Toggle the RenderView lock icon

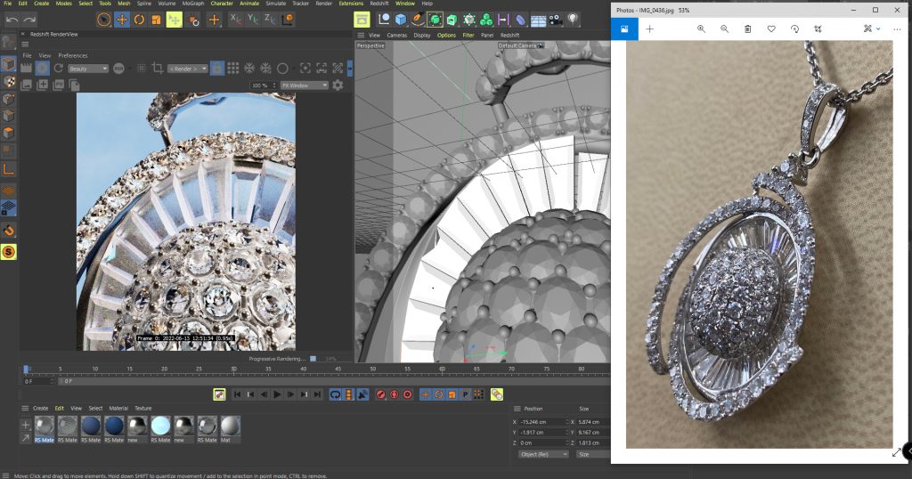click(216, 69)
